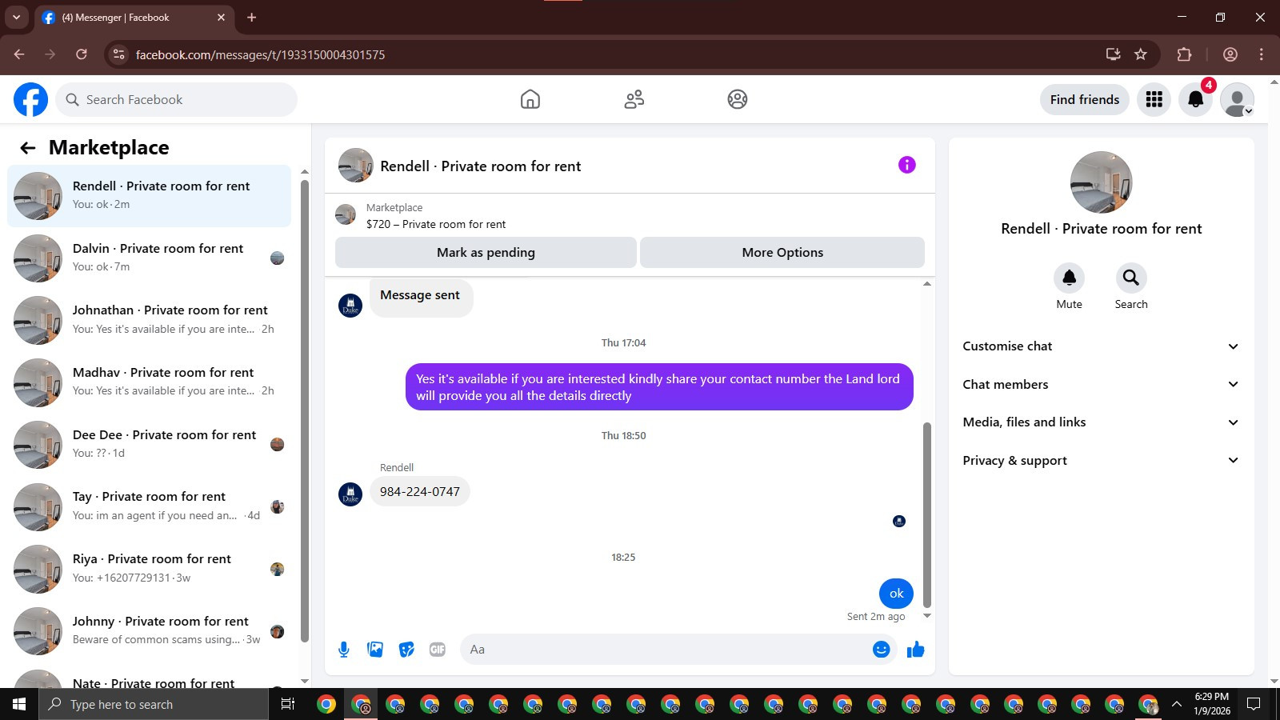Open Riya Private room for rent chat
This screenshot has height=720, width=1280.
(x=150, y=569)
